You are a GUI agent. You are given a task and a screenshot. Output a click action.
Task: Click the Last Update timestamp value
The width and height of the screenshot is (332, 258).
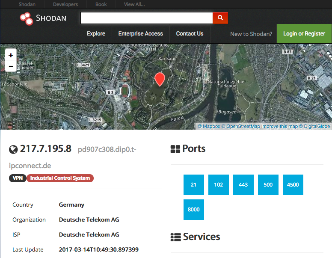click(x=99, y=249)
